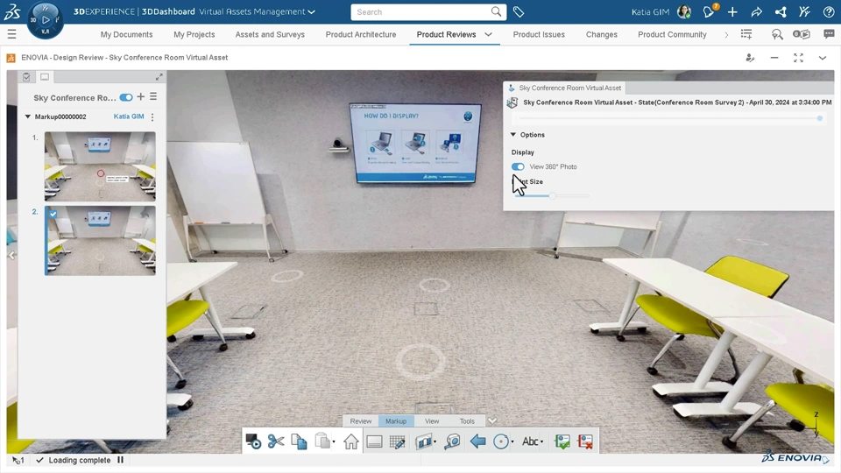Open side panel list menu icon
The image size is (841, 473).
coord(153,96)
